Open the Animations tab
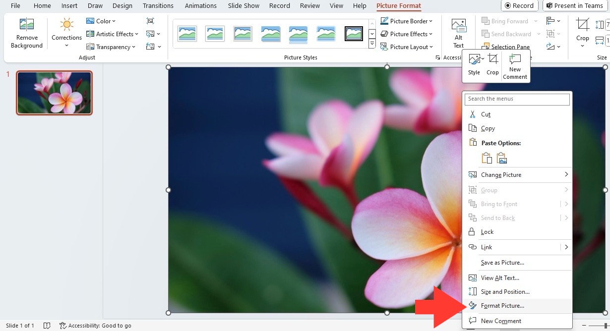The height and width of the screenshot is (331, 610). [200, 6]
